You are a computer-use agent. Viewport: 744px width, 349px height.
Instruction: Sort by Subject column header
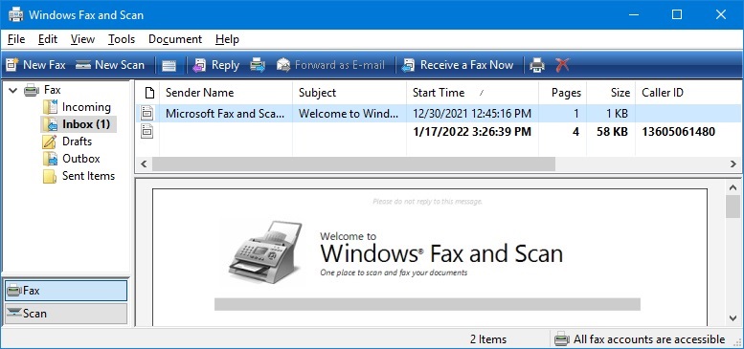click(349, 93)
